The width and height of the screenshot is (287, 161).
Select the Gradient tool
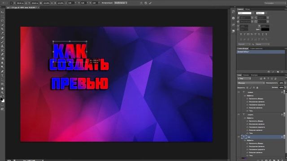pyautogui.click(x=2, y=59)
